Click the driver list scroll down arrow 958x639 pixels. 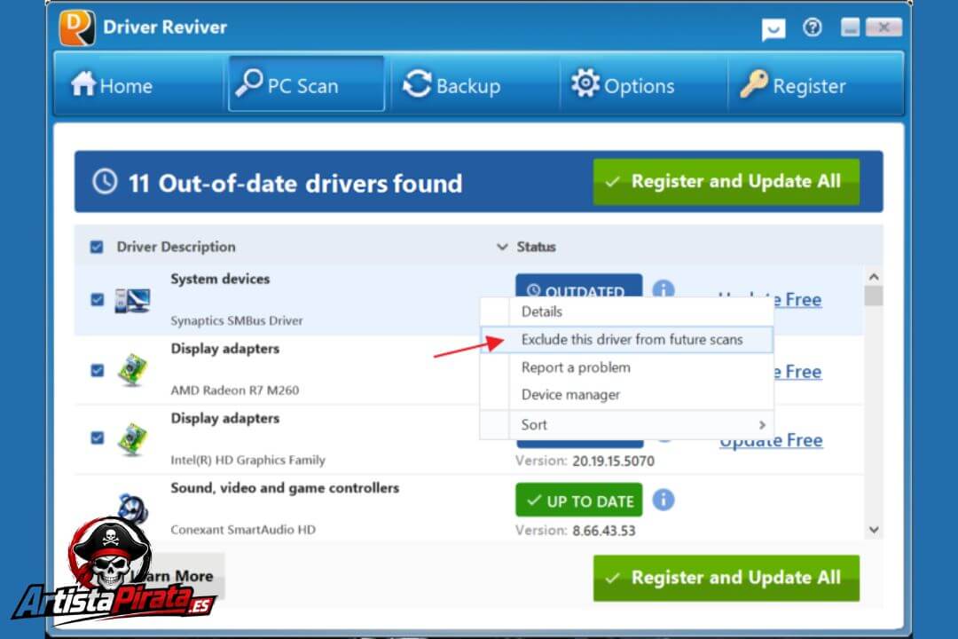(874, 530)
